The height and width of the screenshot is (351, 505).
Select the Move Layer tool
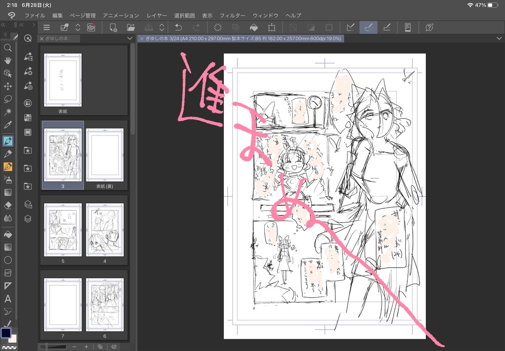(8, 86)
